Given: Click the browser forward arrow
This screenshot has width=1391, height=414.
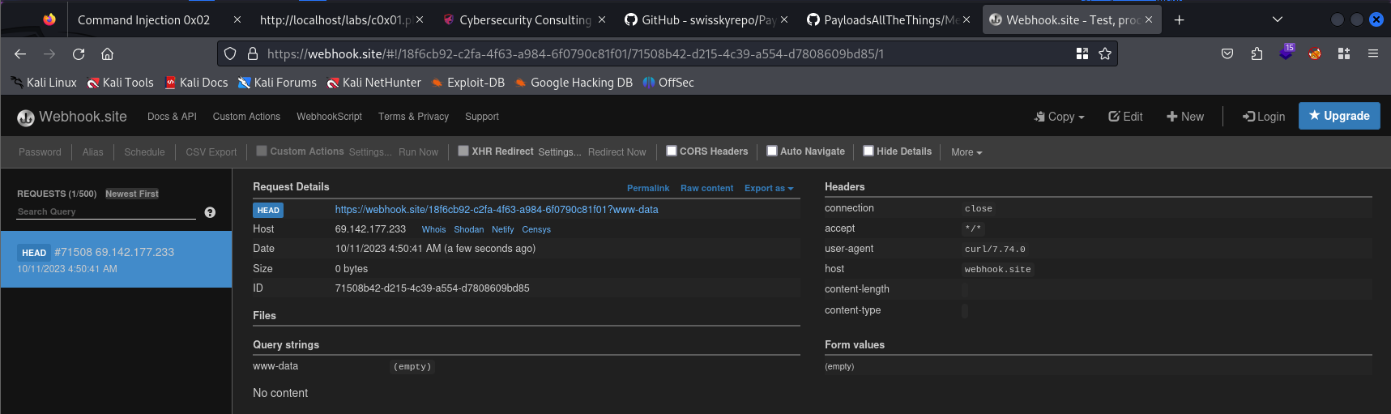Looking at the screenshot, I should 49,53.
